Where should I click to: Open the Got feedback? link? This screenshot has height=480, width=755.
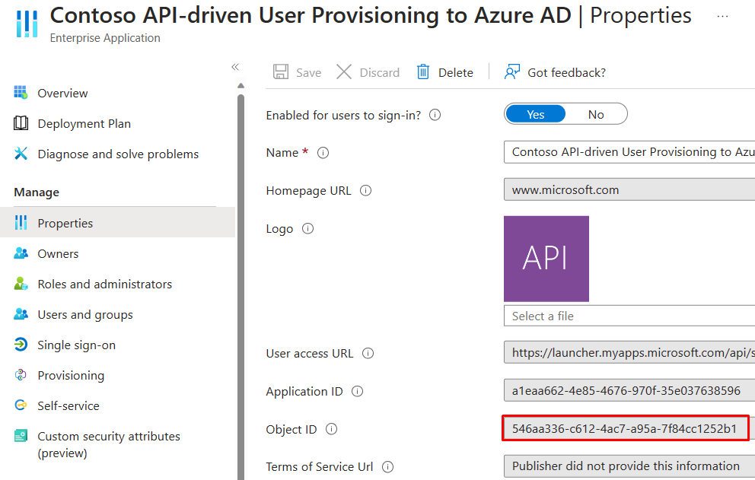(566, 73)
